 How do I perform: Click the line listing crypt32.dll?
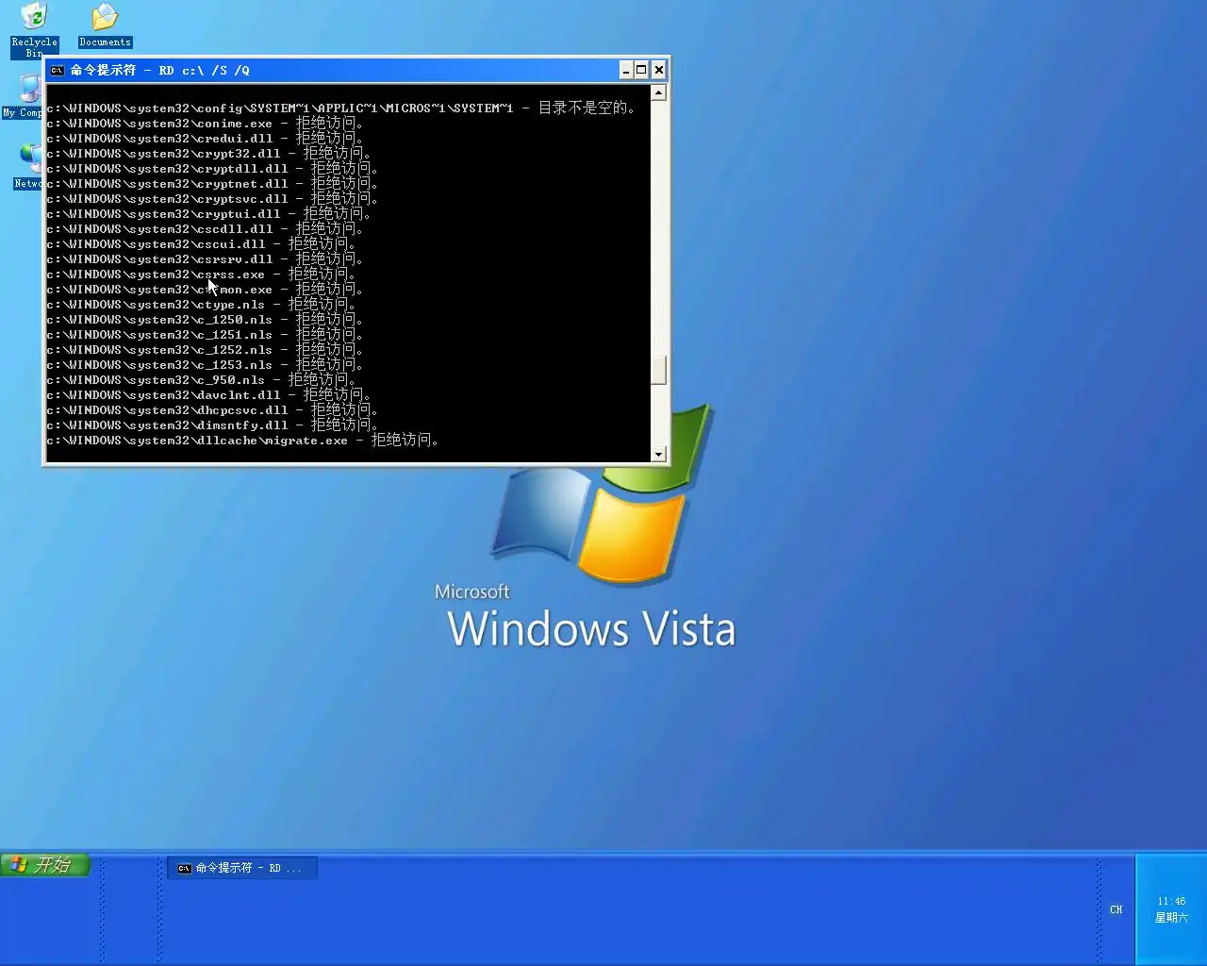tap(208, 154)
